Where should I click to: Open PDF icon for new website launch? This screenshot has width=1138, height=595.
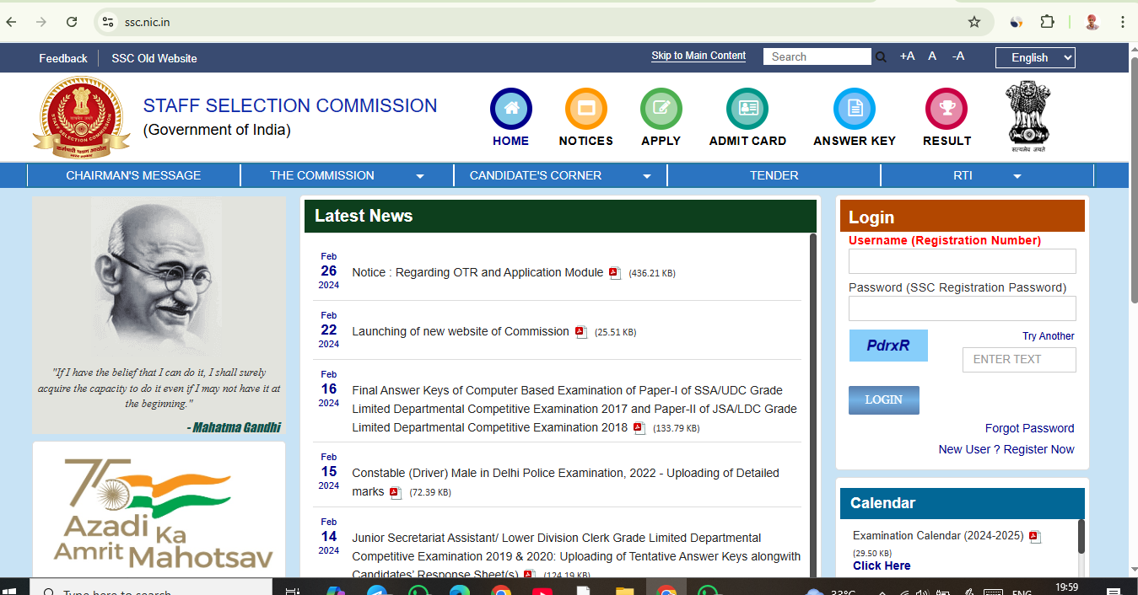click(x=580, y=332)
